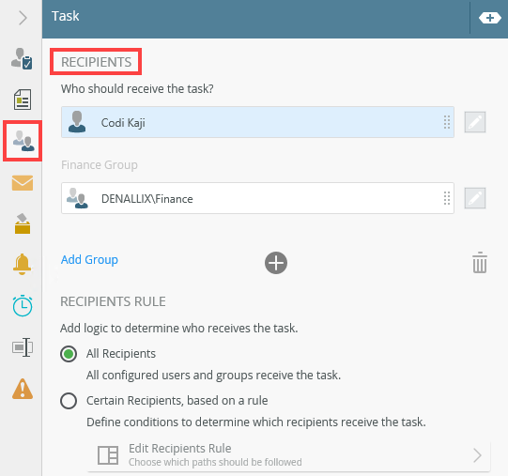Open the Errors warning triangle tab

point(23,389)
